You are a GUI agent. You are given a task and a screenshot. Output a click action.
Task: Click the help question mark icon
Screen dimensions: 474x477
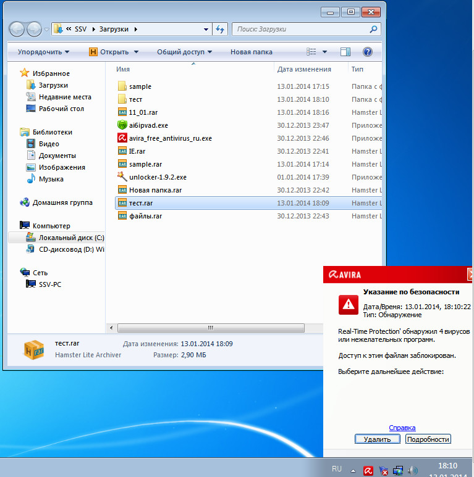[368, 52]
